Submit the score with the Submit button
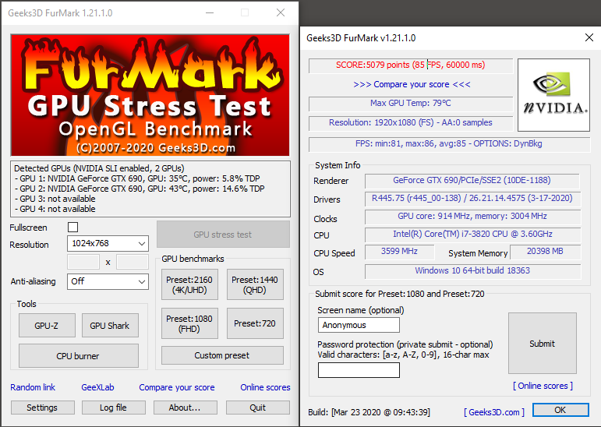The width and height of the screenshot is (601, 427). [x=543, y=343]
